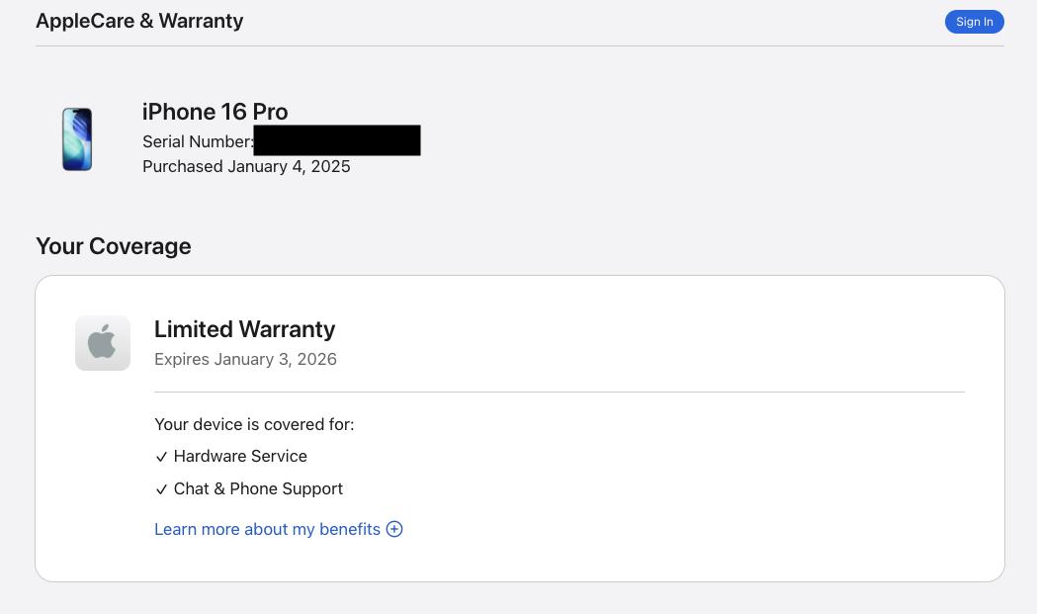Open Learn more about my benefits link
The image size is (1037, 614).
(x=267, y=529)
